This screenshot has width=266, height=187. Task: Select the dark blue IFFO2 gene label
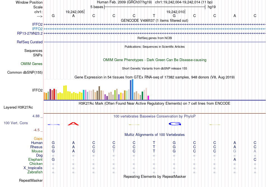(x=37, y=25)
